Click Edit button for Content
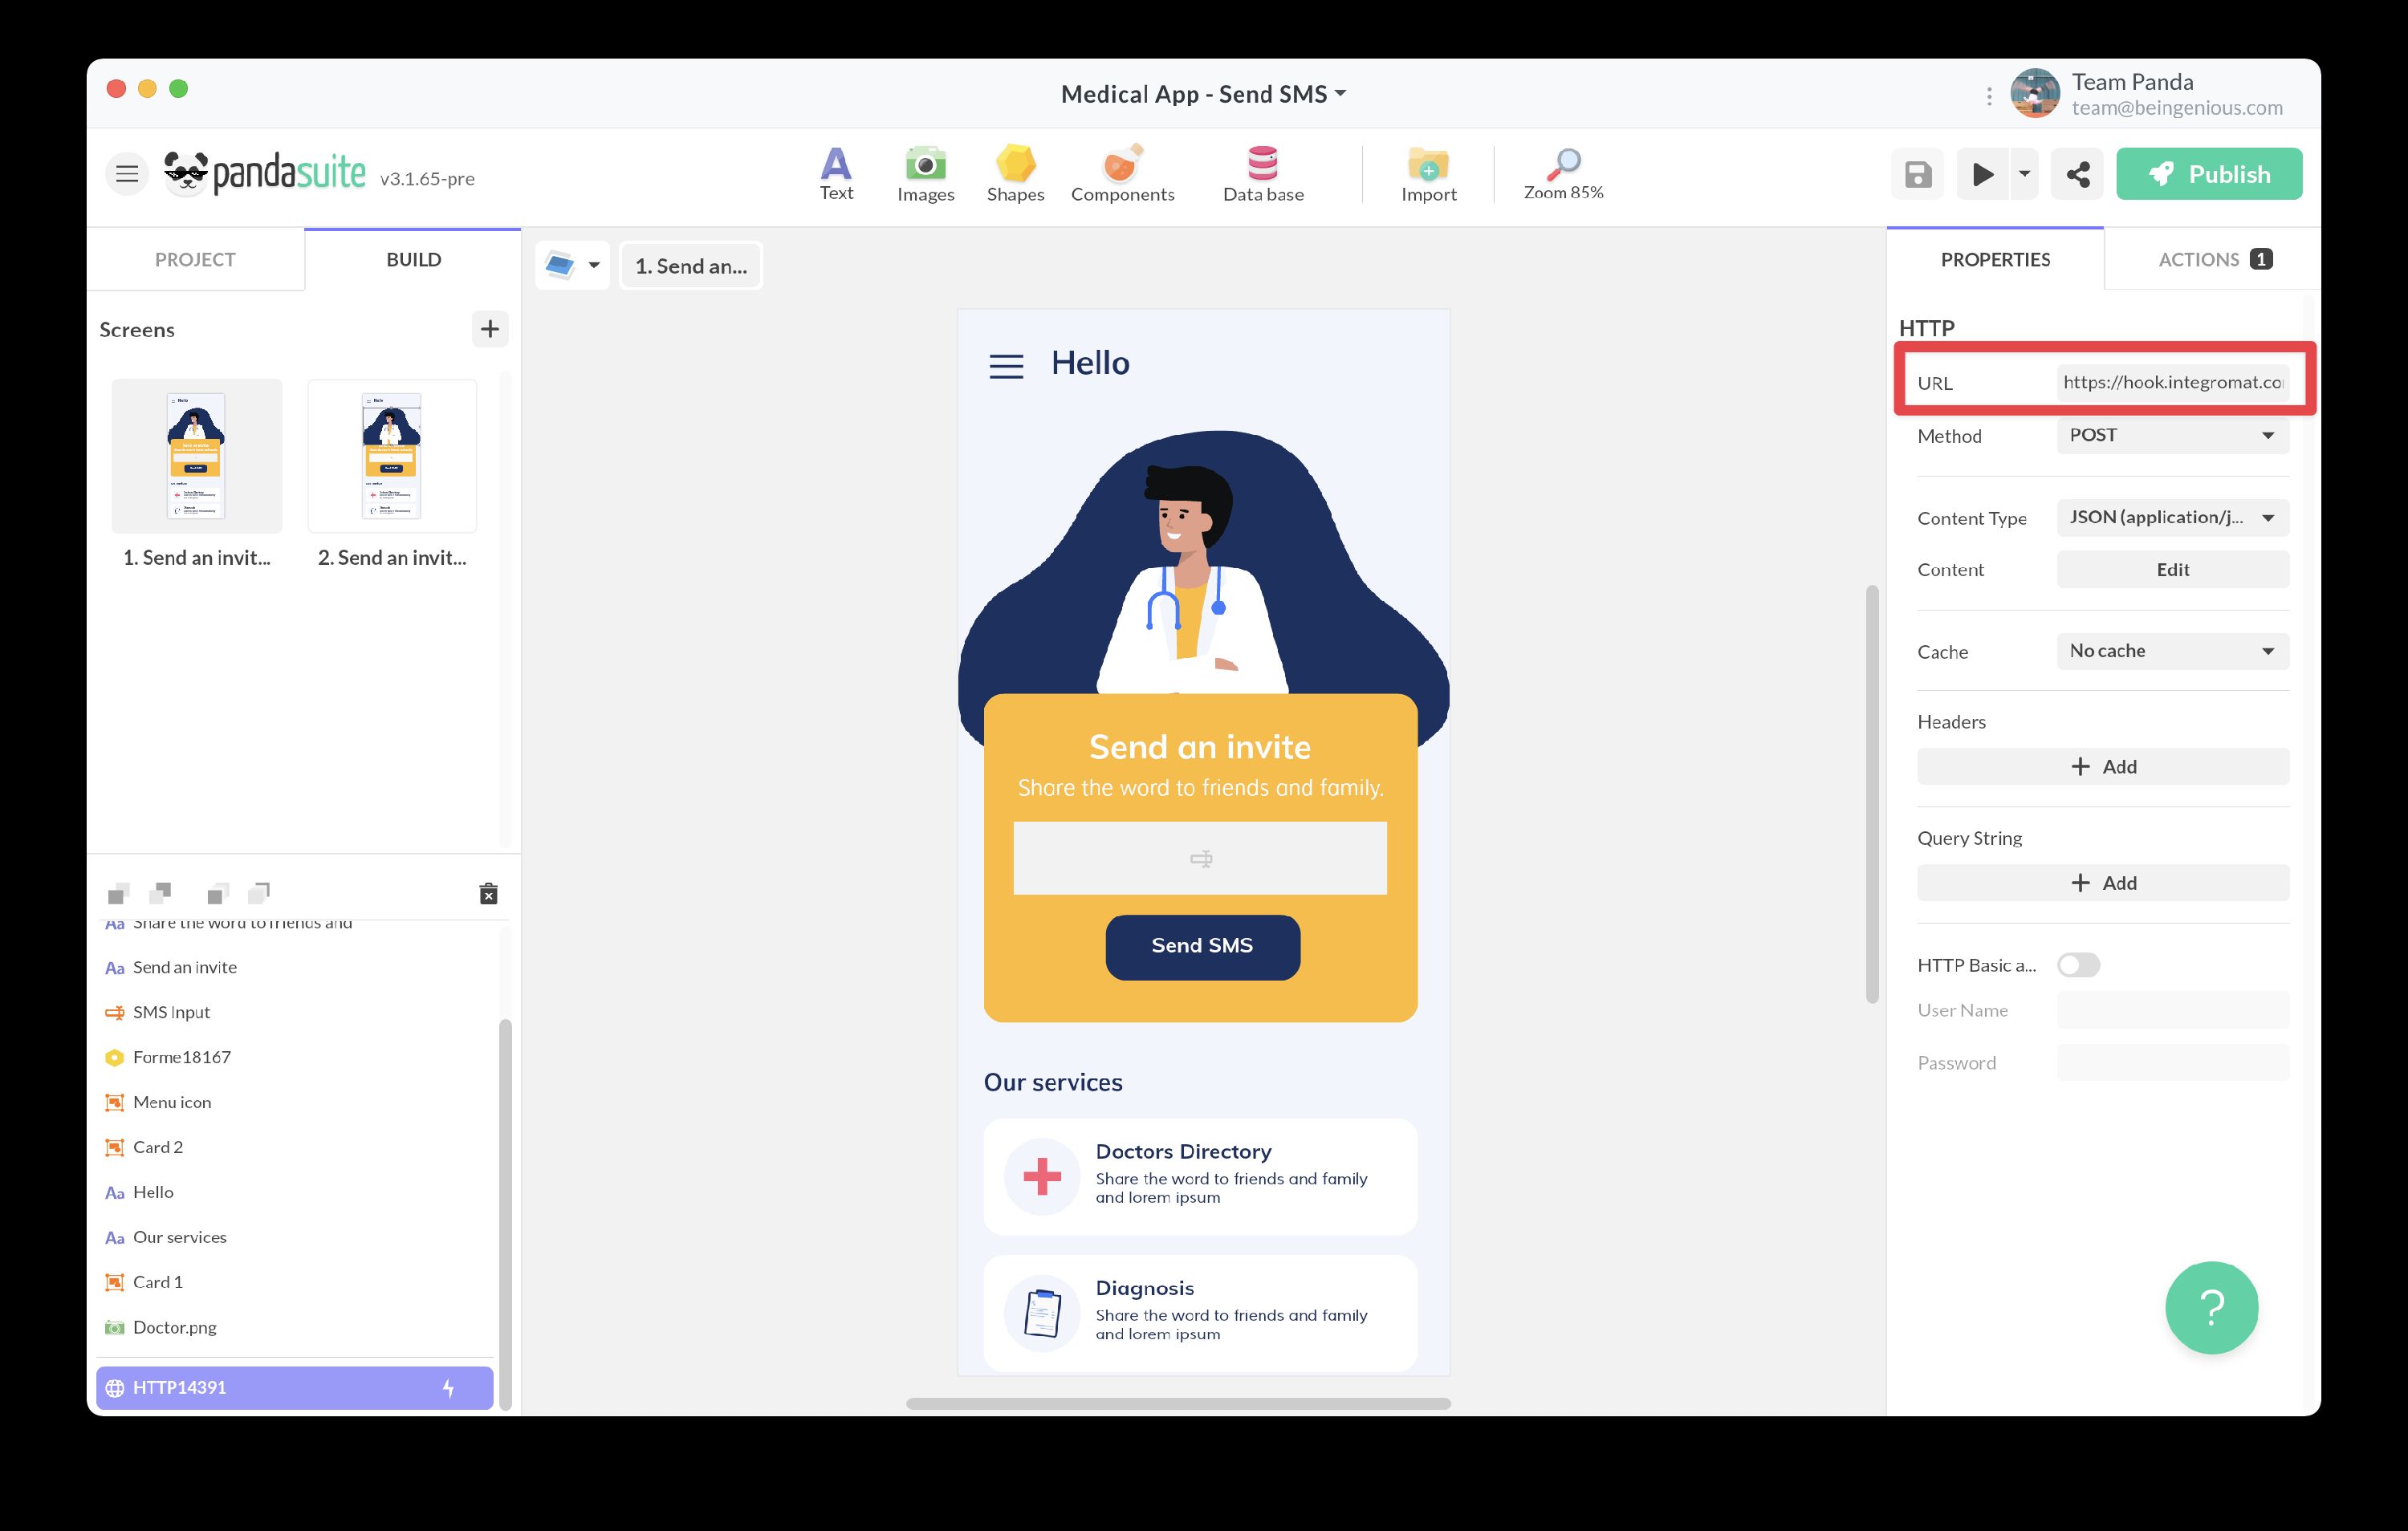 [x=2172, y=569]
